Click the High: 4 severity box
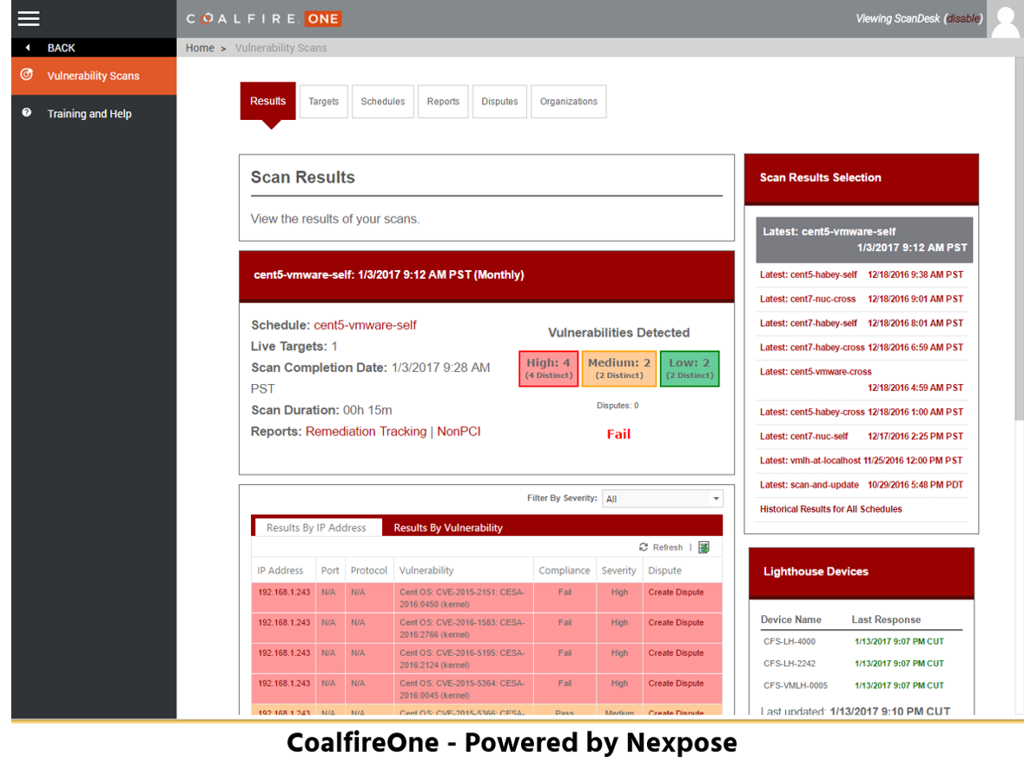The height and width of the screenshot is (782, 1024). click(548, 368)
